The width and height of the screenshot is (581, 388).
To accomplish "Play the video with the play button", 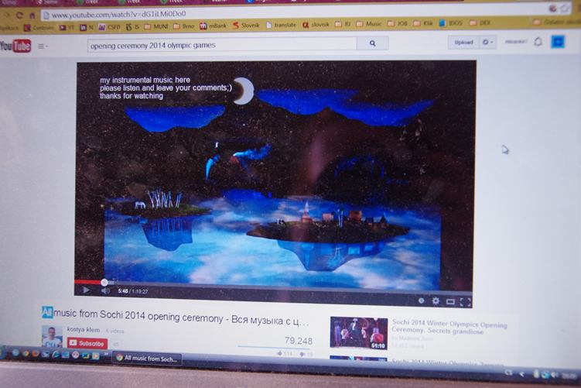I will pyautogui.click(x=86, y=290).
